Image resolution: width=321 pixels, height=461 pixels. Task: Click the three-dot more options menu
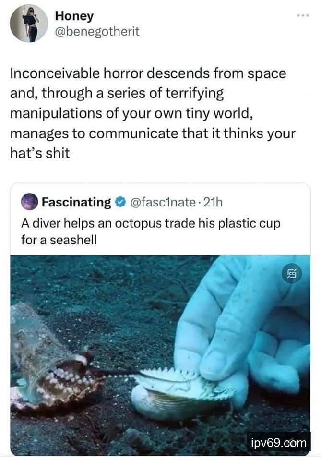pos(302,16)
